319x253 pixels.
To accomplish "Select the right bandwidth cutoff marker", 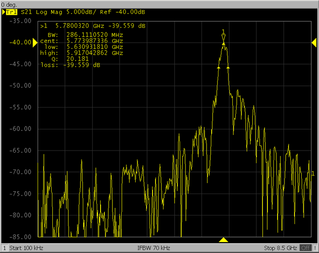I will pyautogui.click(x=228, y=67).
